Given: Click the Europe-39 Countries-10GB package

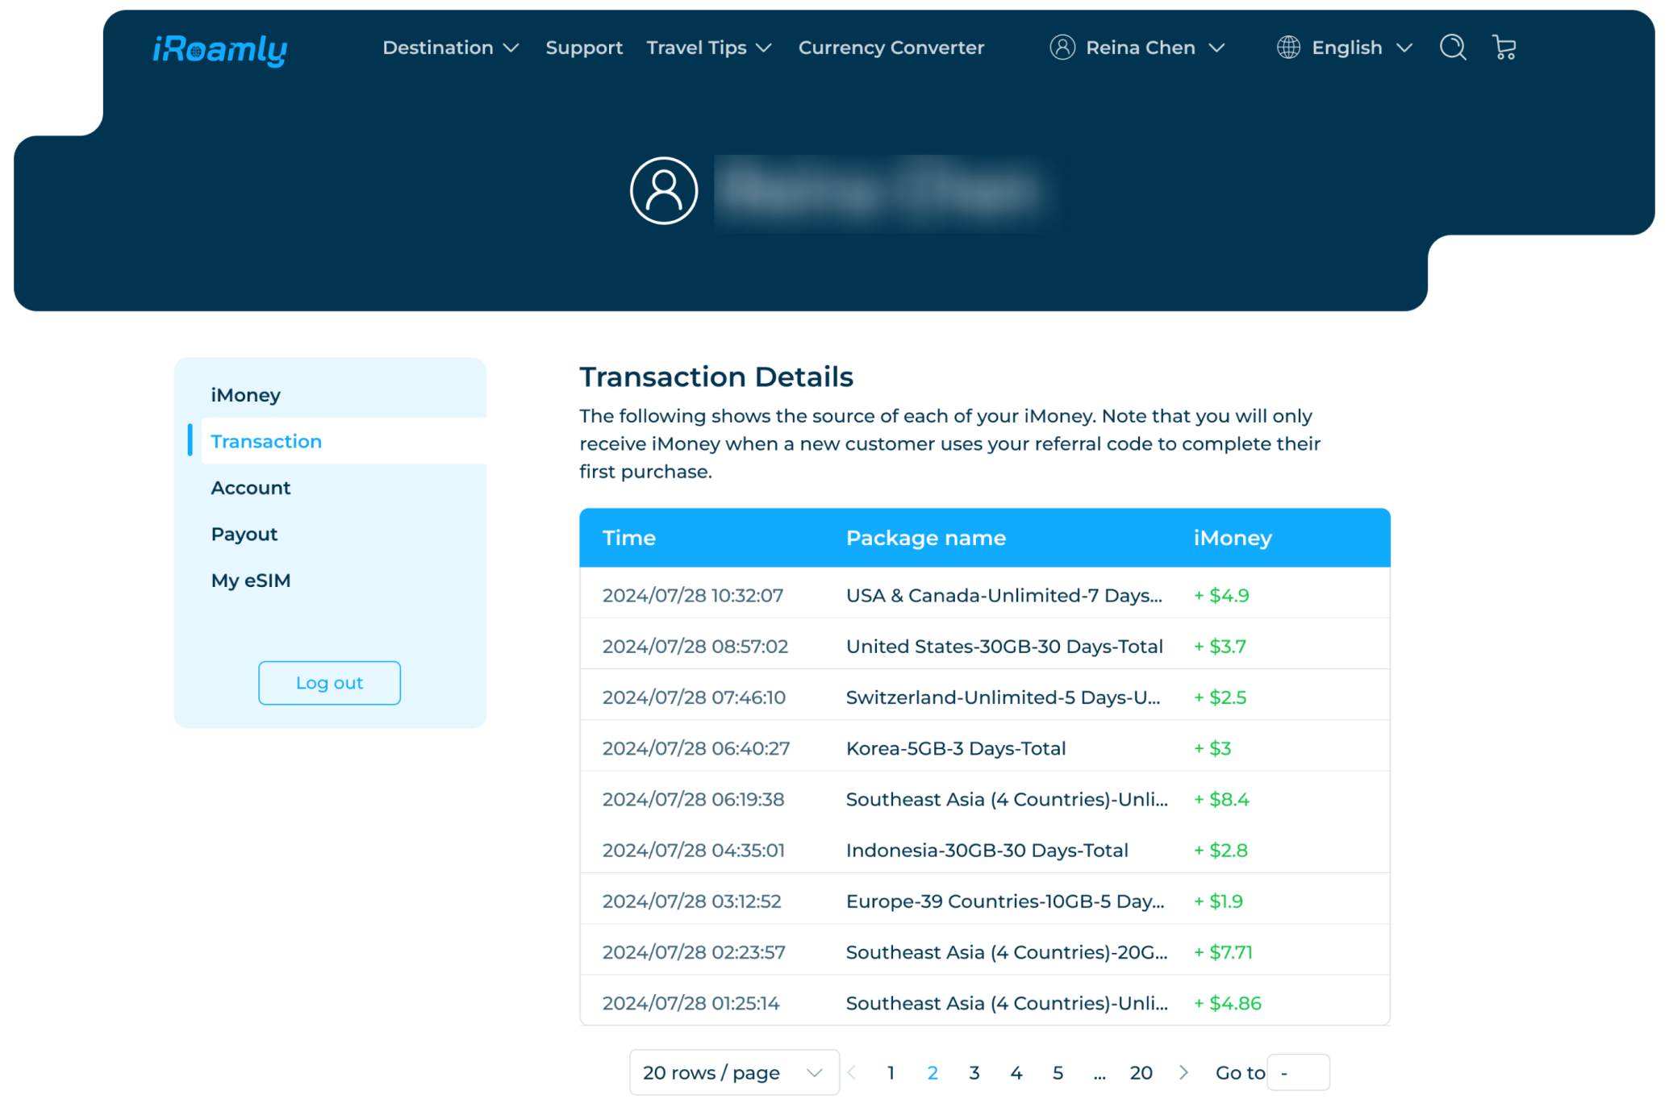Looking at the screenshot, I should point(1005,901).
